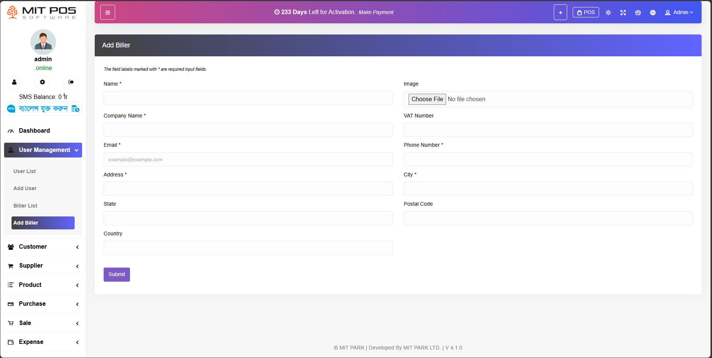Open Biller List from sidebar
712x358 pixels.
pyautogui.click(x=25, y=206)
